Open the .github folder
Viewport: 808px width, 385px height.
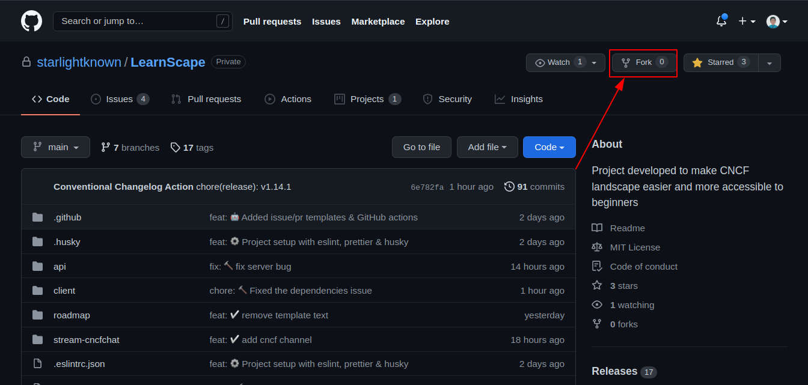[x=67, y=217]
